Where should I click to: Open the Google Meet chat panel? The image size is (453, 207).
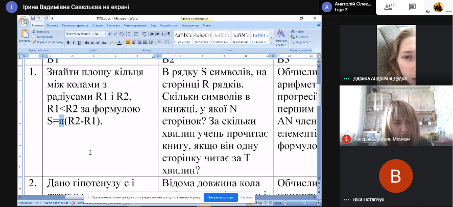(412, 7)
